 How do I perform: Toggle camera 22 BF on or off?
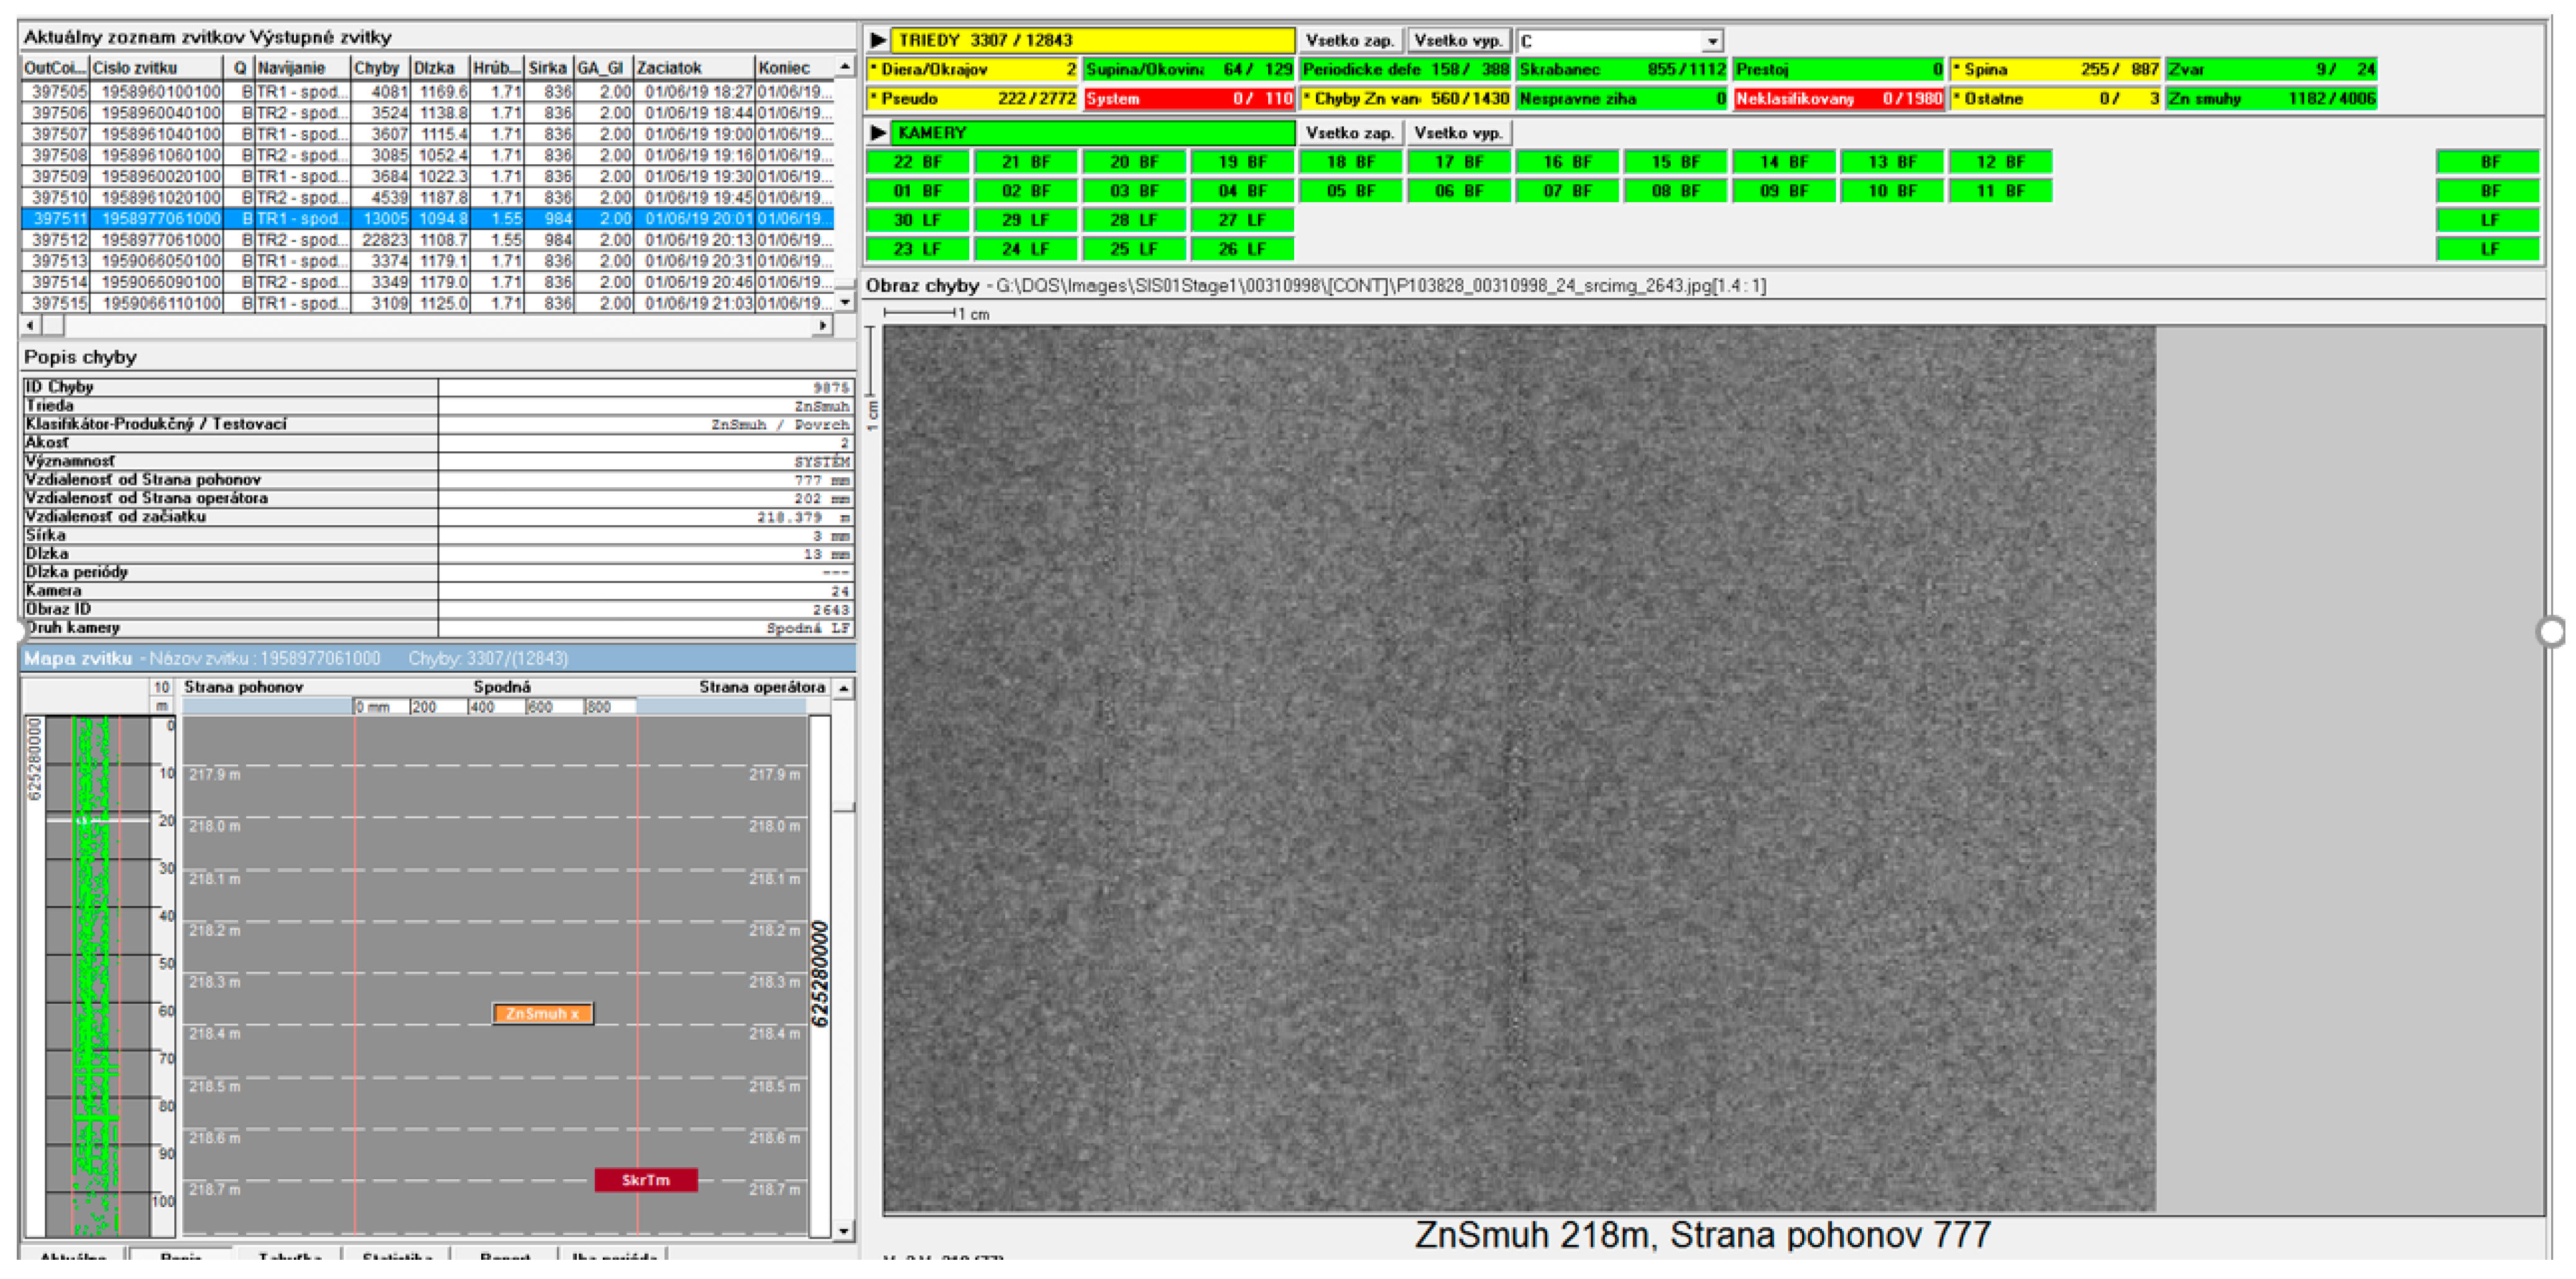917,162
